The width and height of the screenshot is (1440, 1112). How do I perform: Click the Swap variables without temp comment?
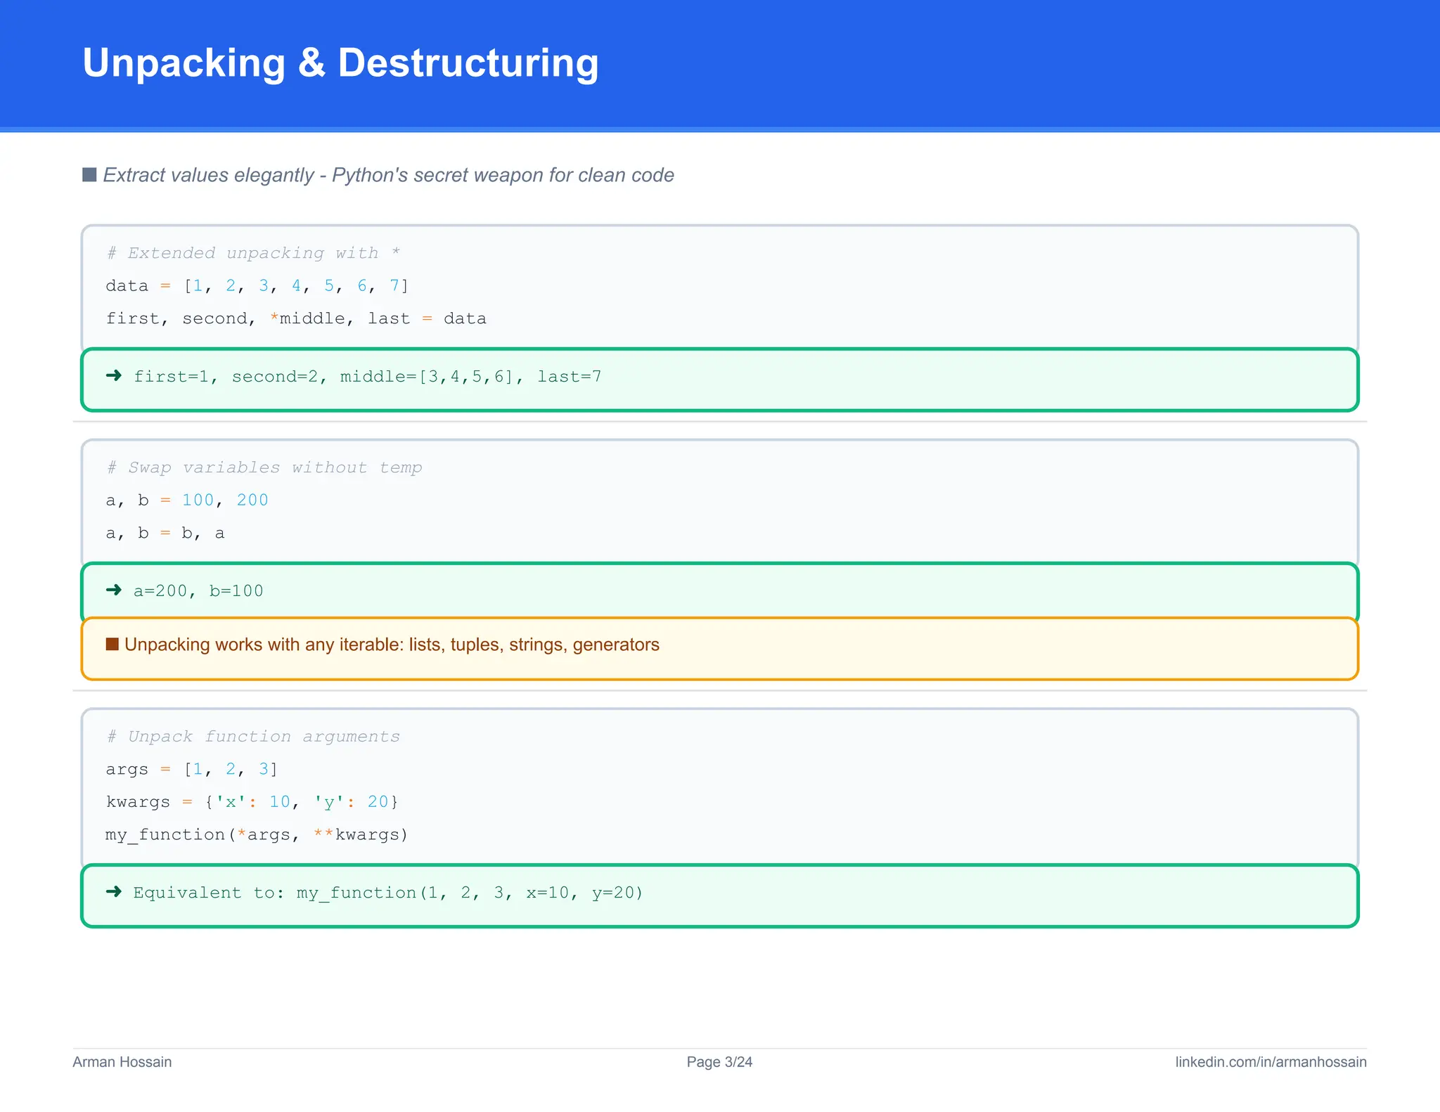pos(264,467)
